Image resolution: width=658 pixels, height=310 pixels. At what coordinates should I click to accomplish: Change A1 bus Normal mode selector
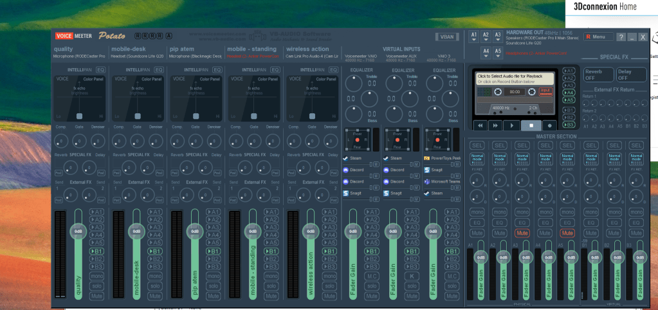point(477,160)
